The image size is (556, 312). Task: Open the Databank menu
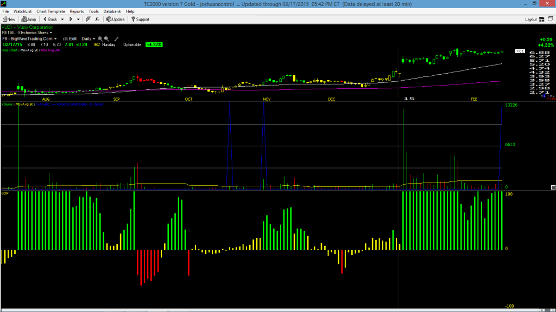pos(112,11)
